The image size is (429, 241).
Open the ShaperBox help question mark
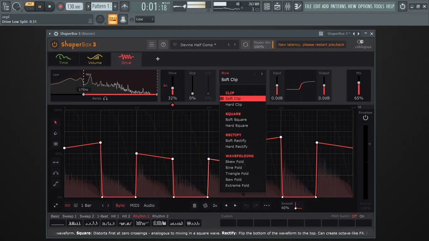(163, 45)
